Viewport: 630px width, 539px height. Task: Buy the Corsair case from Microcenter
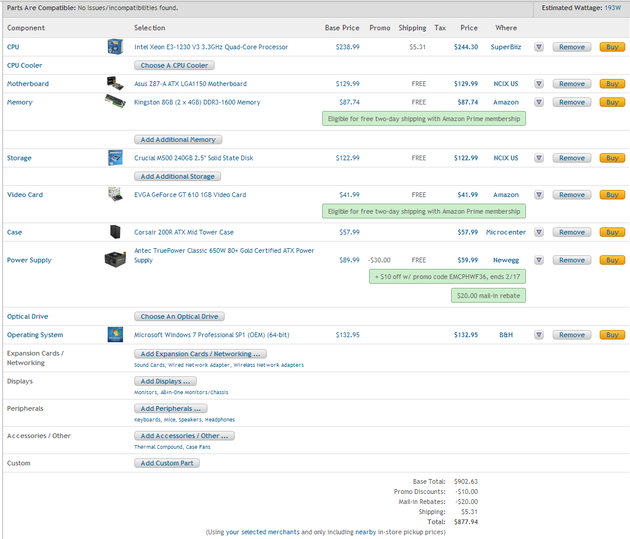612,232
